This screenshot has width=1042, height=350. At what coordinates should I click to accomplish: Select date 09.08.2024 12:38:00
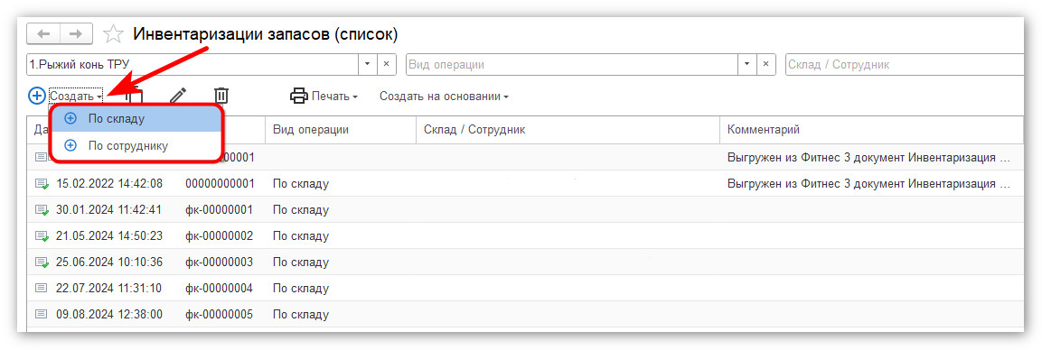point(109,314)
